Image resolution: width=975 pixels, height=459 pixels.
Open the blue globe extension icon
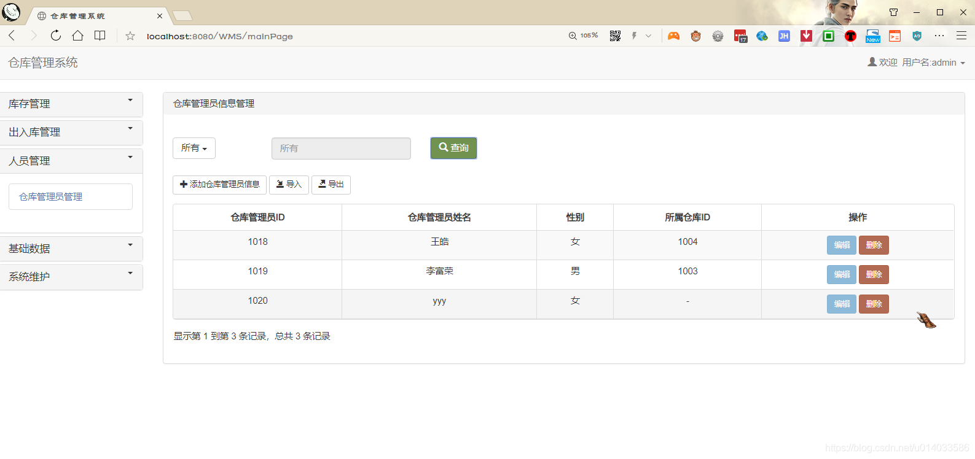click(x=762, y=36)
